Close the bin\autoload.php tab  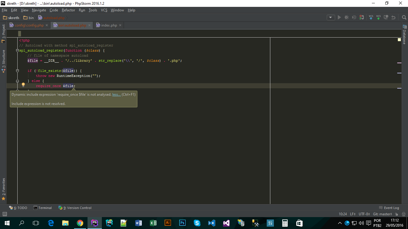coord(89,25)
